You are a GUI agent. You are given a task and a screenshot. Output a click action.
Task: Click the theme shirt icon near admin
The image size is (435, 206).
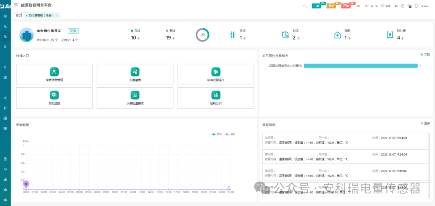(x=416, y=6)
